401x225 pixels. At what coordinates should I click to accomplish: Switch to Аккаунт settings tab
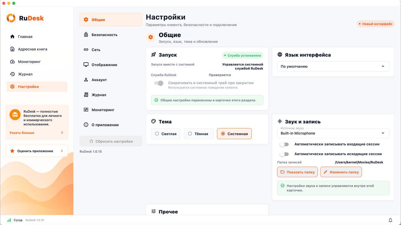tap(111, 80)
